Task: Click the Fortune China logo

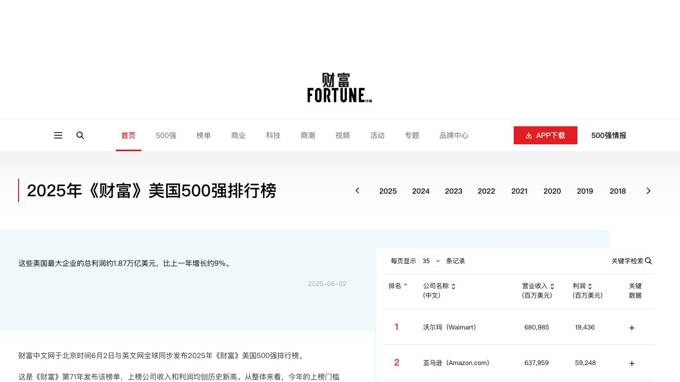Action: click(339, 88)
